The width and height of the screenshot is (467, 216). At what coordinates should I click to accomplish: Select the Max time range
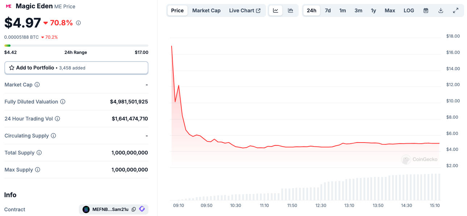click(x=390, y=10)
